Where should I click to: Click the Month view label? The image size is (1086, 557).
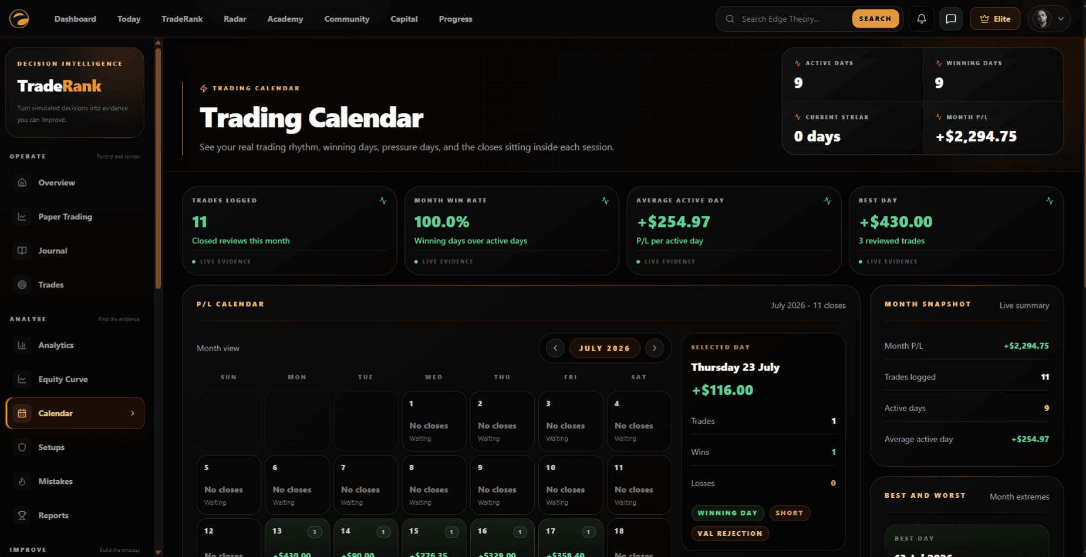(x=218, y=348)
